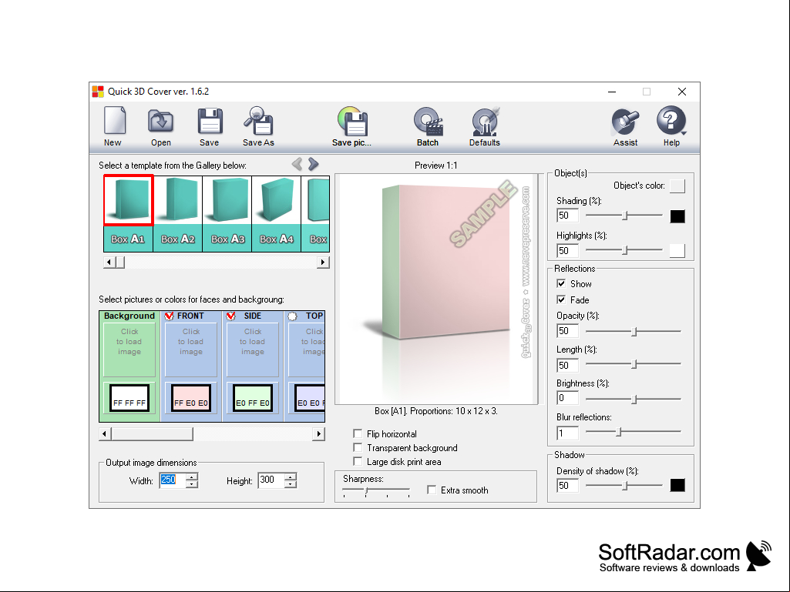Decrease Height with the down stepper

click(291, 484)
